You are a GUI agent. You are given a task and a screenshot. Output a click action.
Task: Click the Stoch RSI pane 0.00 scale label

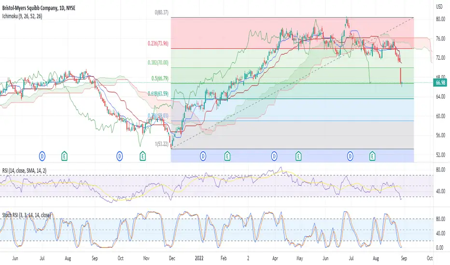tap(439, 248)
